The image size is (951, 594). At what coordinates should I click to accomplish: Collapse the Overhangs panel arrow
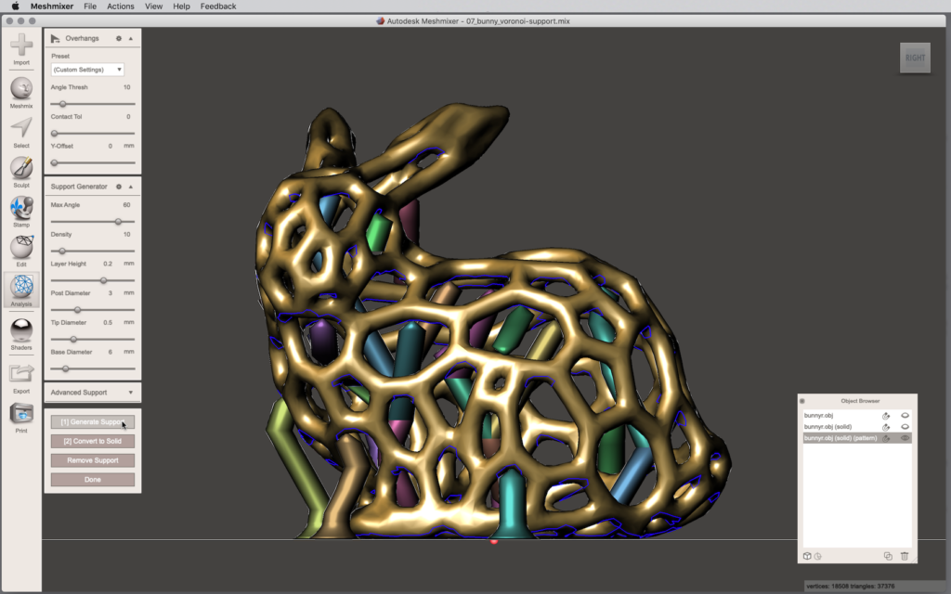tap(131, 38)
